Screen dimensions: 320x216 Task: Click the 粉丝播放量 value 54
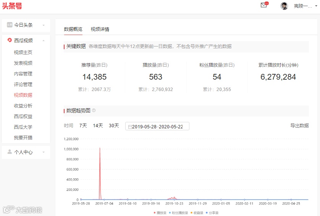point(217,77)
